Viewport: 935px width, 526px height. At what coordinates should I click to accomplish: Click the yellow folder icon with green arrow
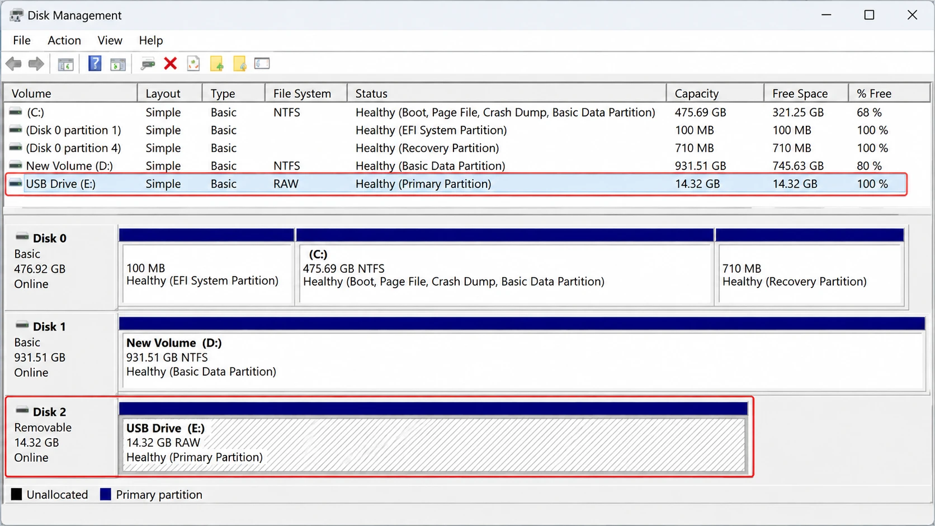point(217,64)
